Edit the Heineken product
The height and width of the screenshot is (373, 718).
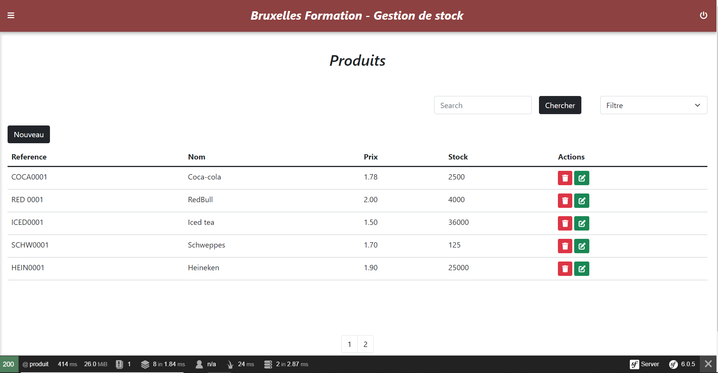[582, 268]
